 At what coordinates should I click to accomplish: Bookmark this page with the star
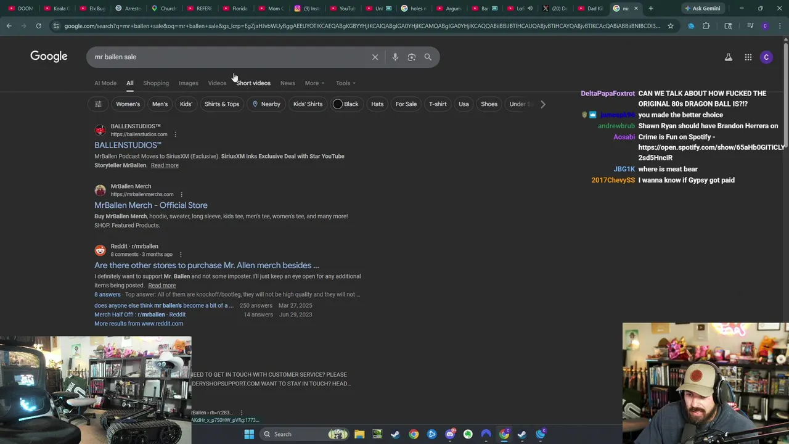click(671, 26)
